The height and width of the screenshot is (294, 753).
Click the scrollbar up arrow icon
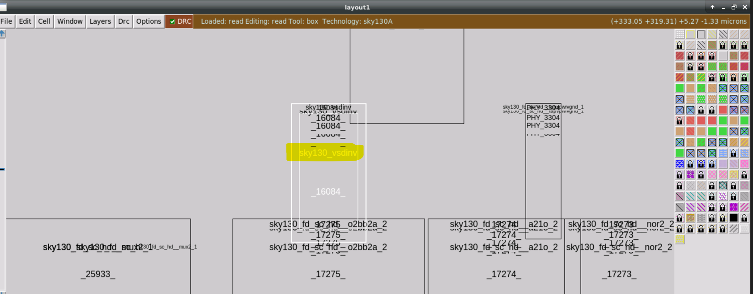2,34
